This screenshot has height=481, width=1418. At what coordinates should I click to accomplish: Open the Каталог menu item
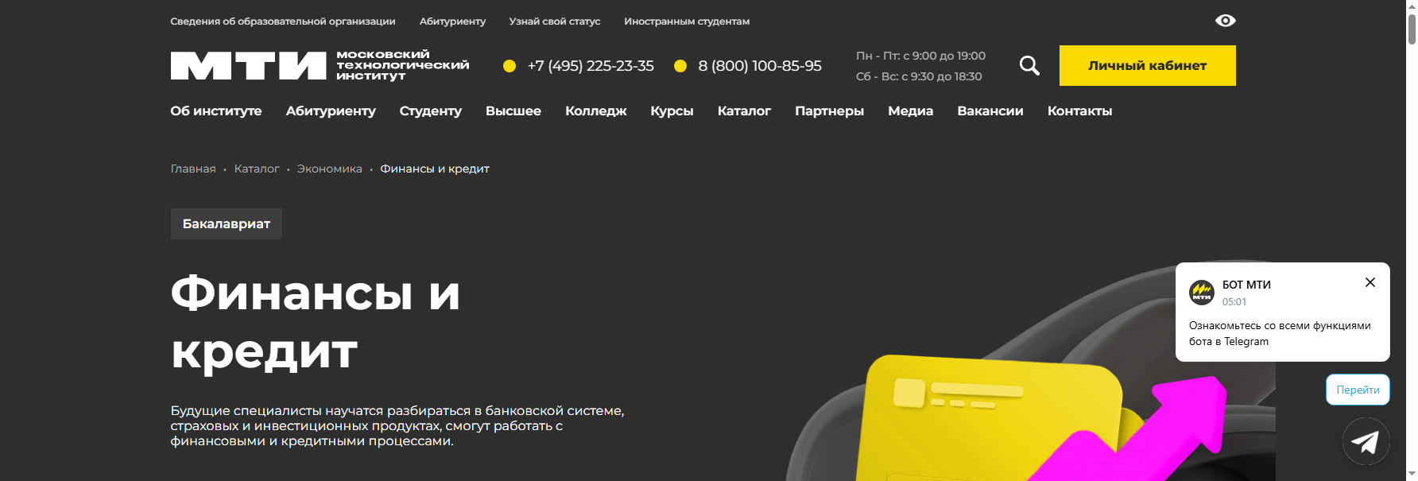coord(744,111)
